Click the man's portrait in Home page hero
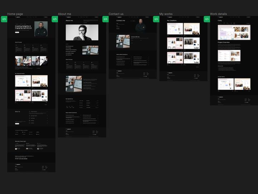The image size is (258, 194). click(41, 29)
